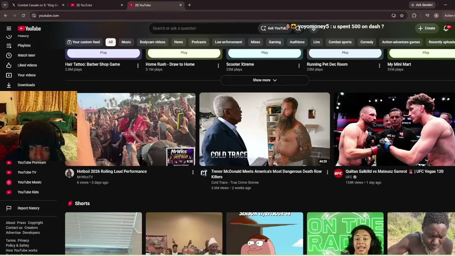
Task: Select the Your custom feed chip
Action: coord(84,42)
